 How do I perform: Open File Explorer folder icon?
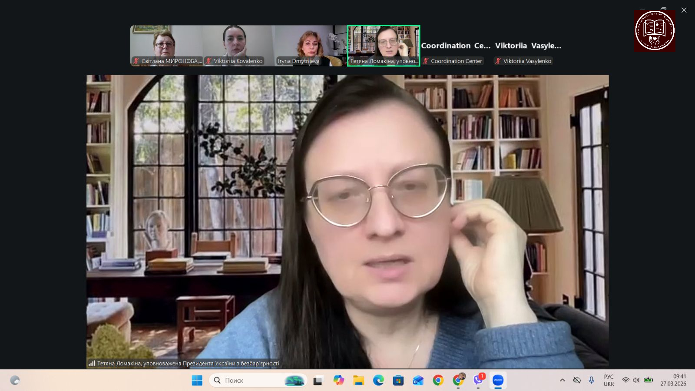click(358, 381)
